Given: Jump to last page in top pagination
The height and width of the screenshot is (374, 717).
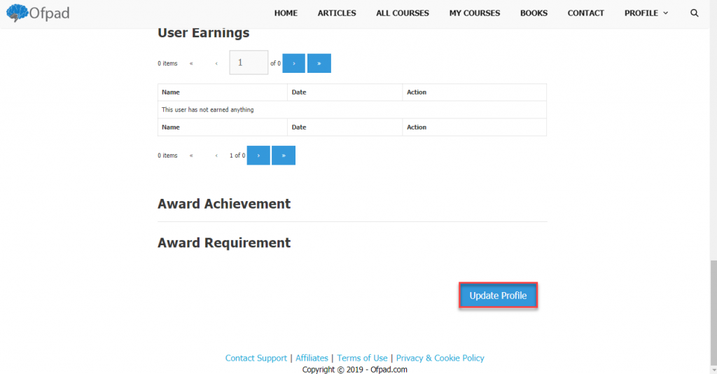Looking at the screenshot, I should coord(319,64).
